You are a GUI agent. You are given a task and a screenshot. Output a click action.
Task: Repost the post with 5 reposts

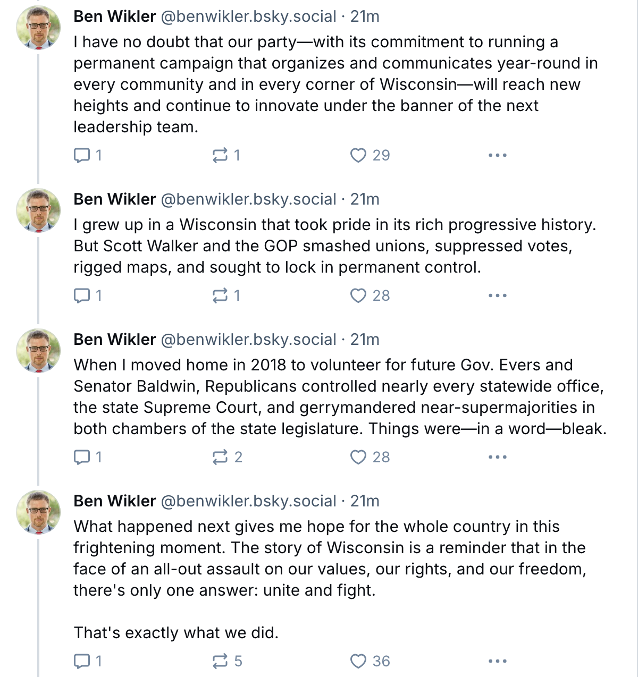point(227,661)
